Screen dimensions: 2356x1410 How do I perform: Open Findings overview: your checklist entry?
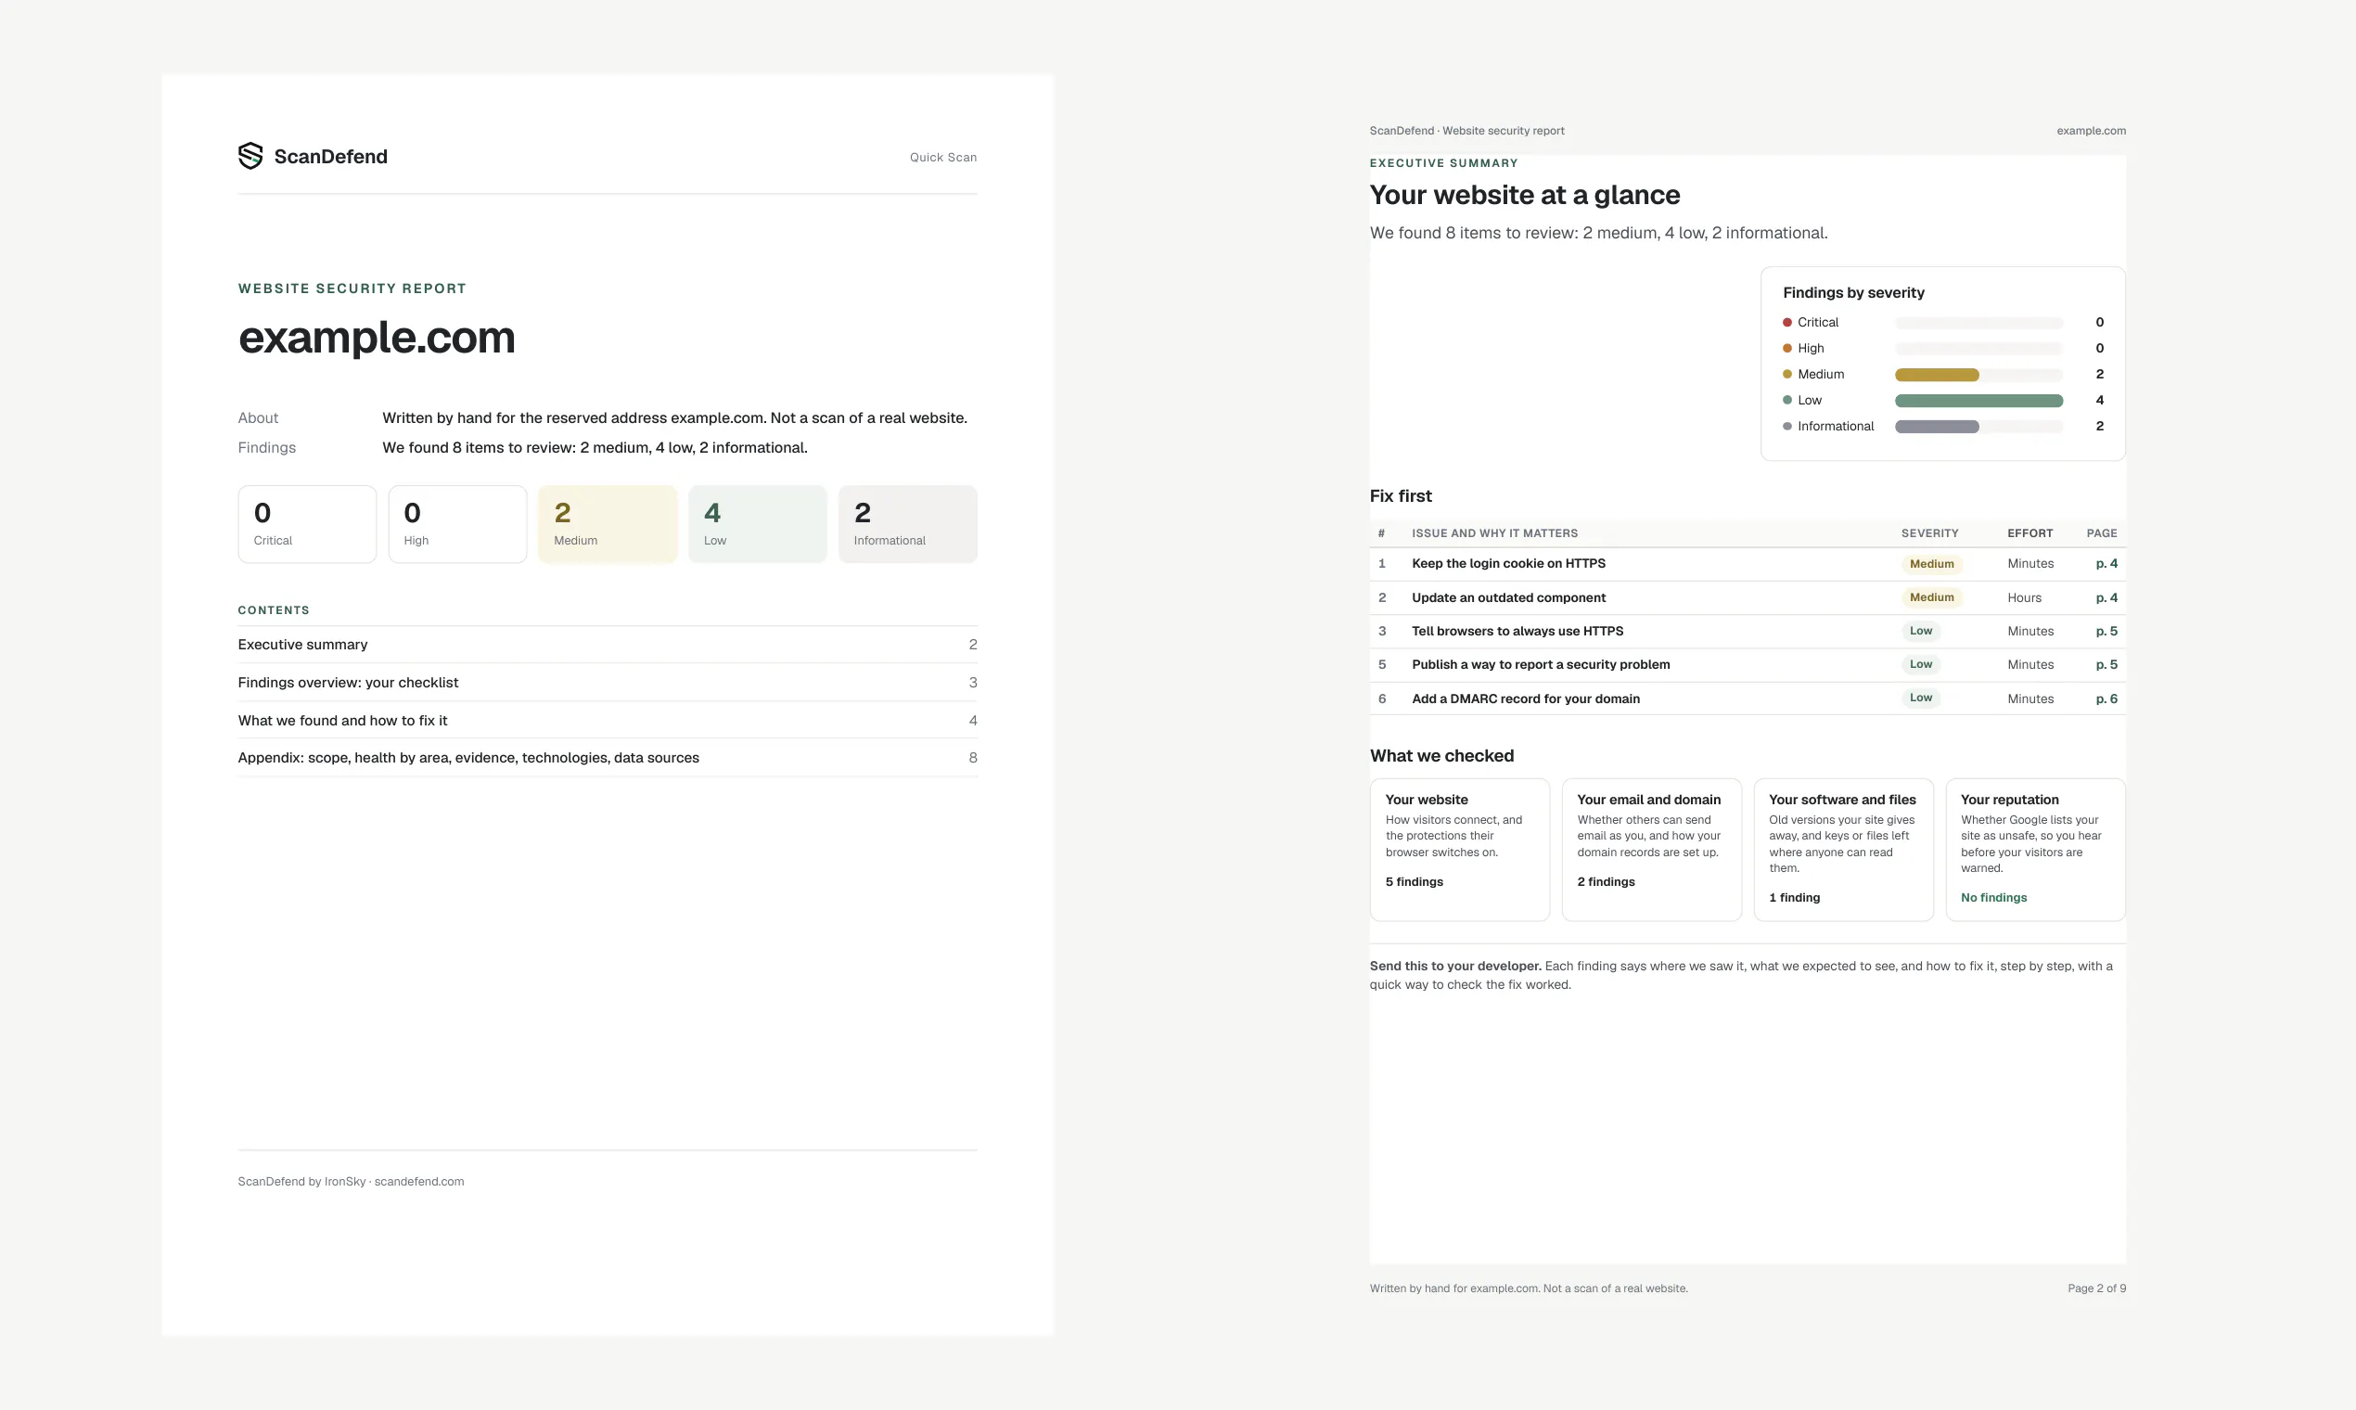(607, 682)
